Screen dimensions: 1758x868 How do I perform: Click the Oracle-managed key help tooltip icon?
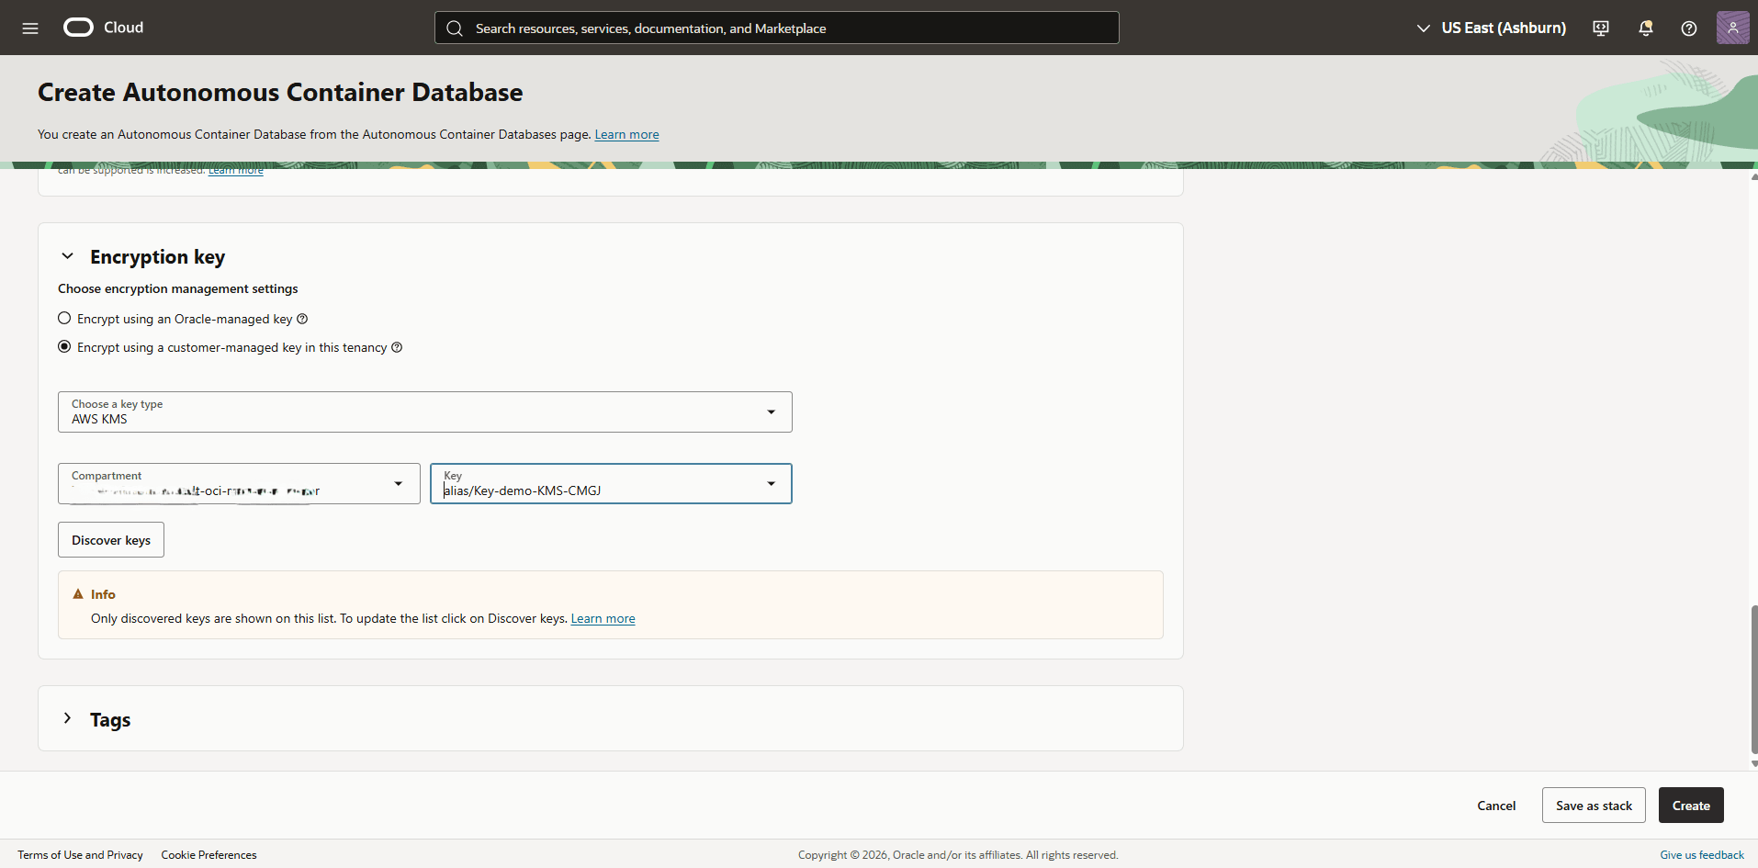302,319
